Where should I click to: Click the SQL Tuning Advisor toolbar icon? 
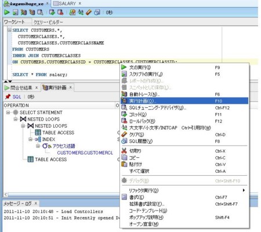[x=40, y=12]
